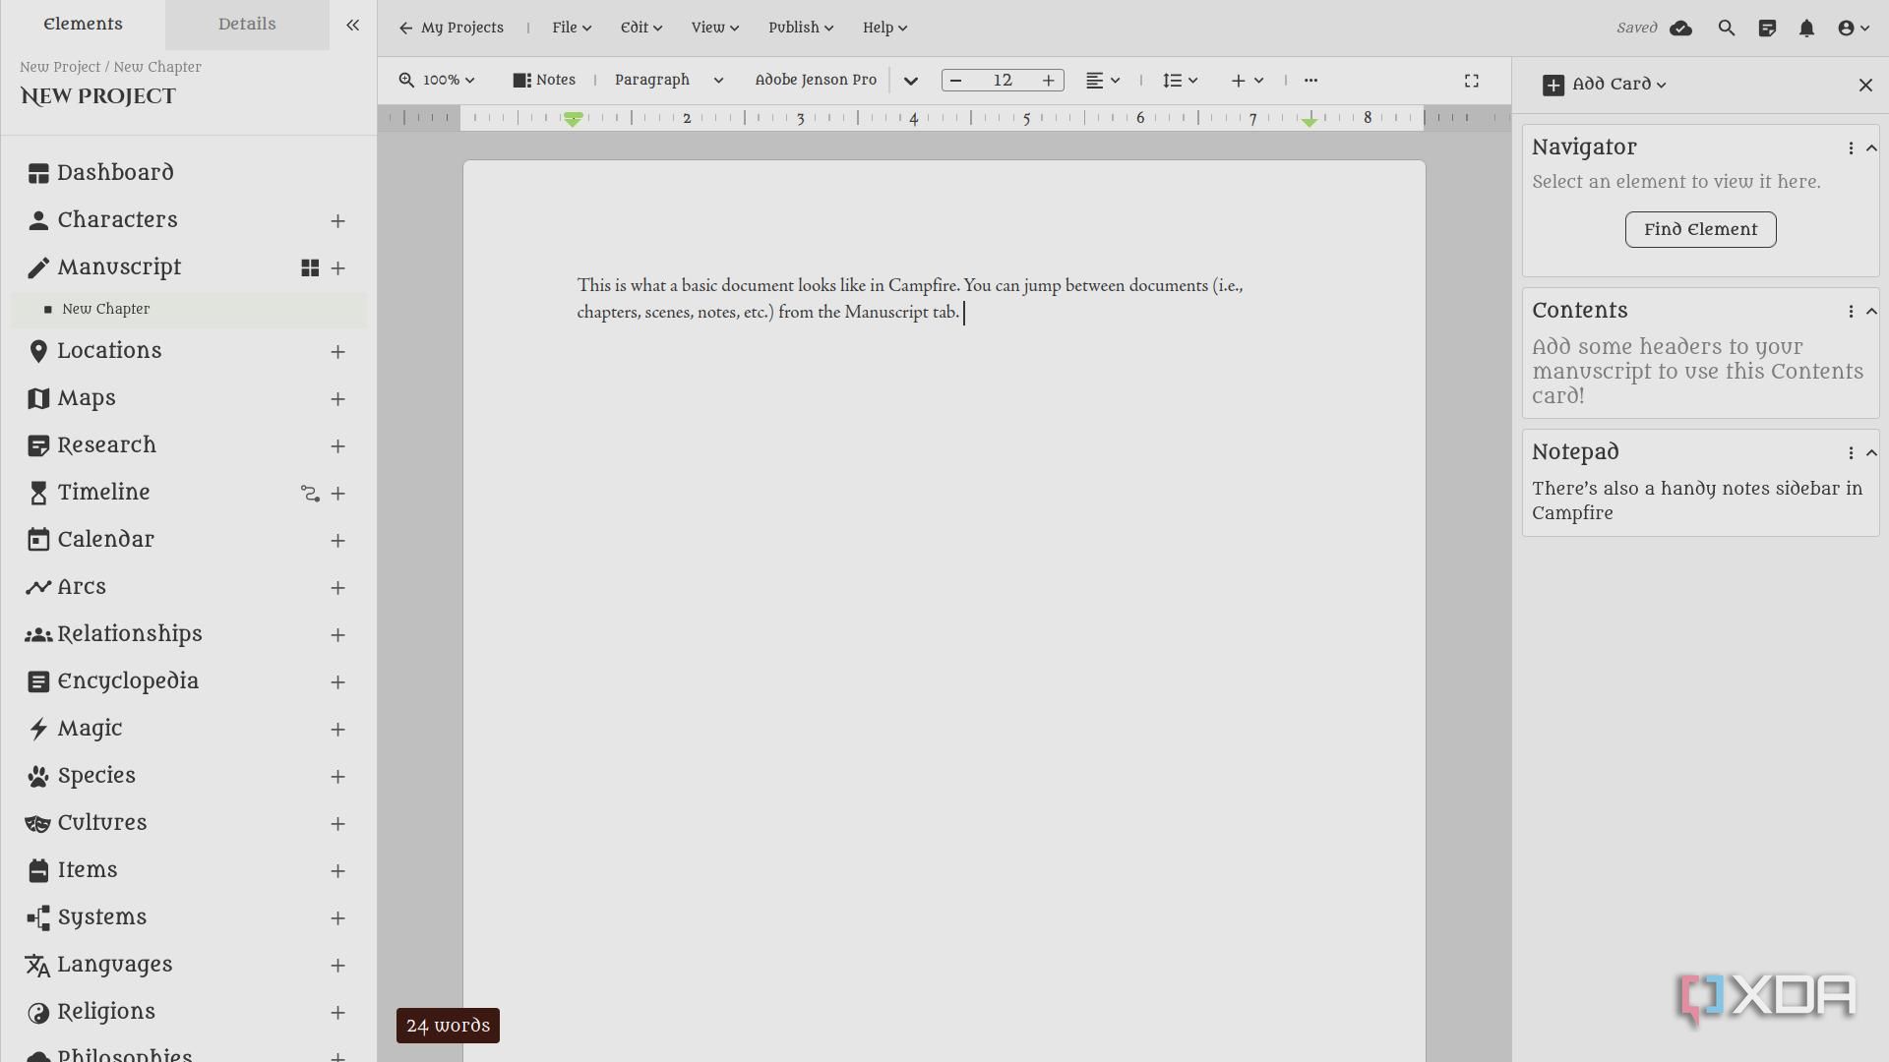The height and width of the screenshot is (1062, 1889).
Task: Open the zoom 100% dropdown
Action: [438, 81]
